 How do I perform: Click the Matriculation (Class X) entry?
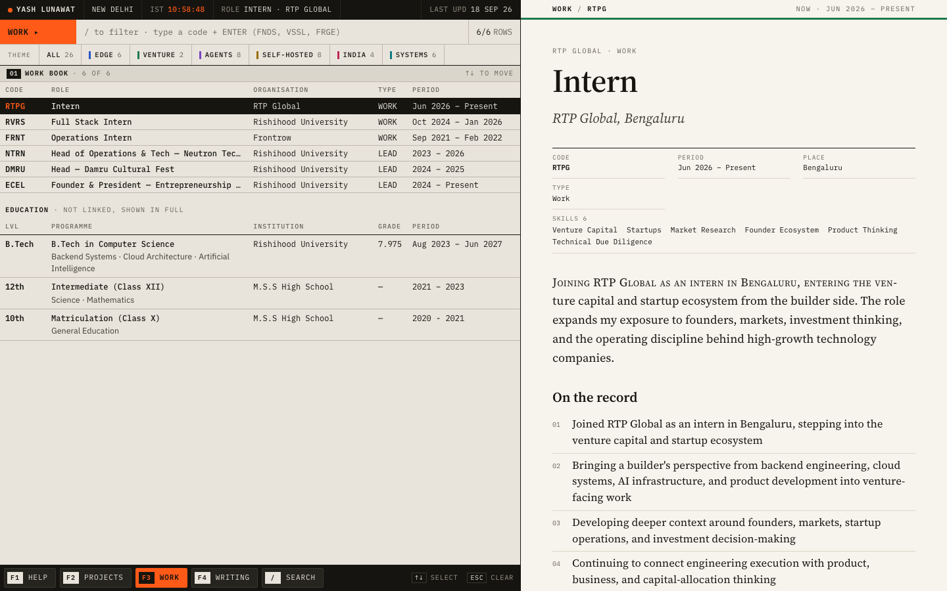(260, 324)
